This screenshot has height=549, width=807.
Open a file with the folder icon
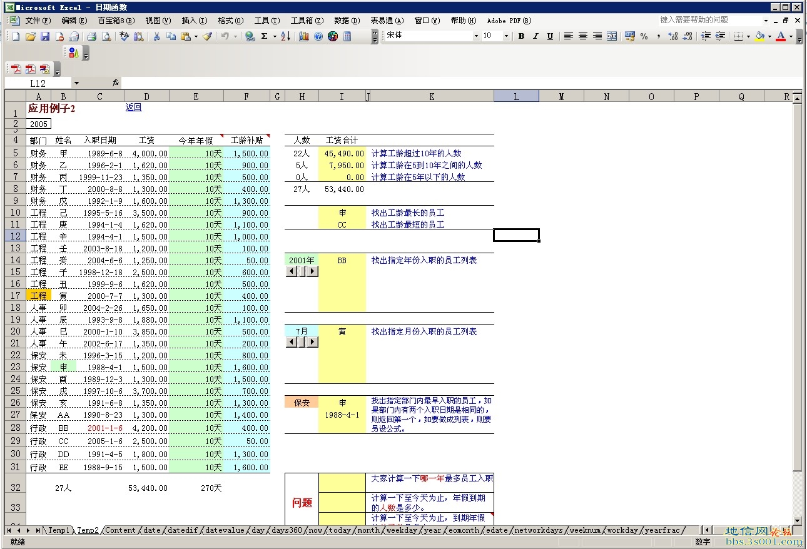click(31, 36)
